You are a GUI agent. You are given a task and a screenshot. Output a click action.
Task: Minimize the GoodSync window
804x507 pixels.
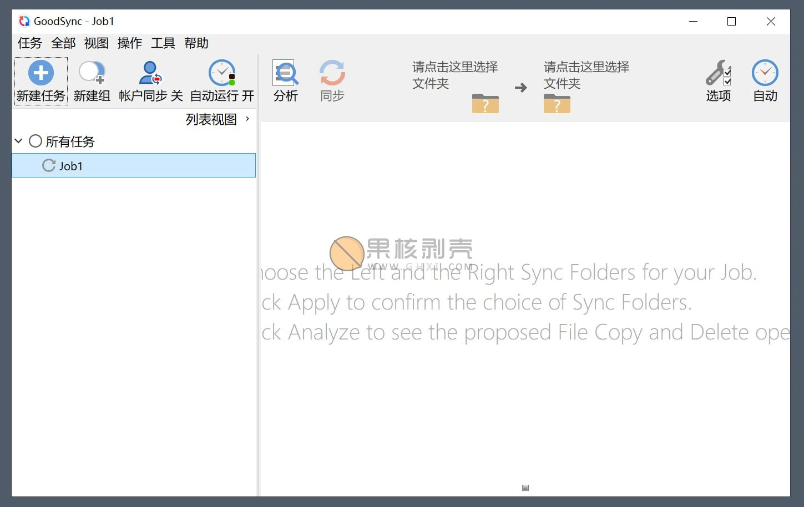(693, 21)
